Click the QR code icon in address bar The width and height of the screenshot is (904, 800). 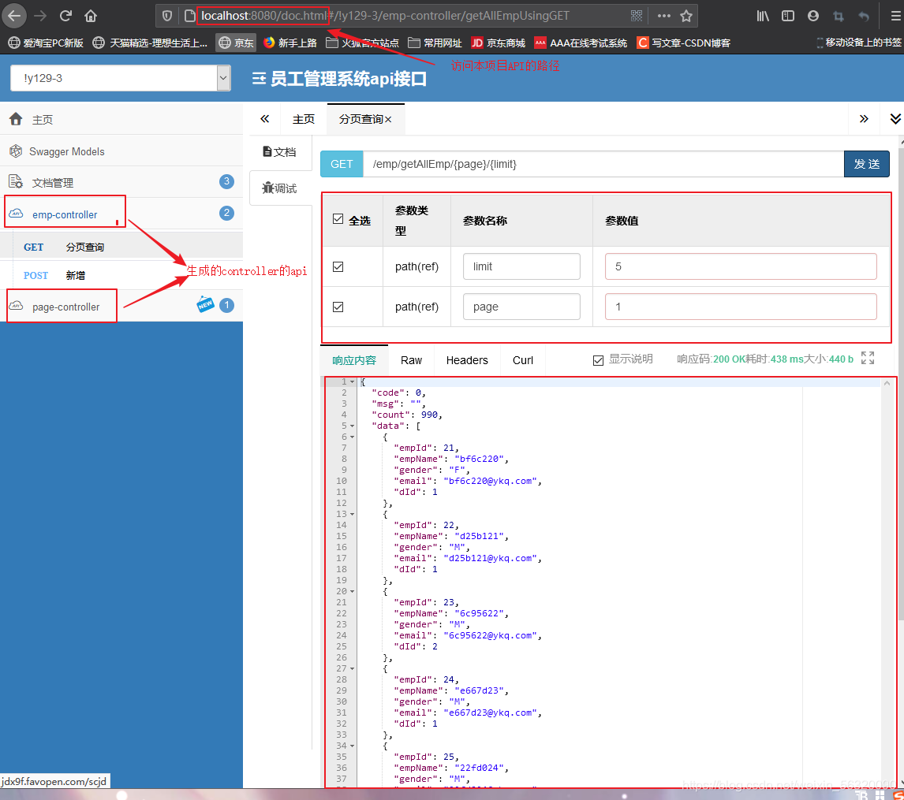[637, 16]
